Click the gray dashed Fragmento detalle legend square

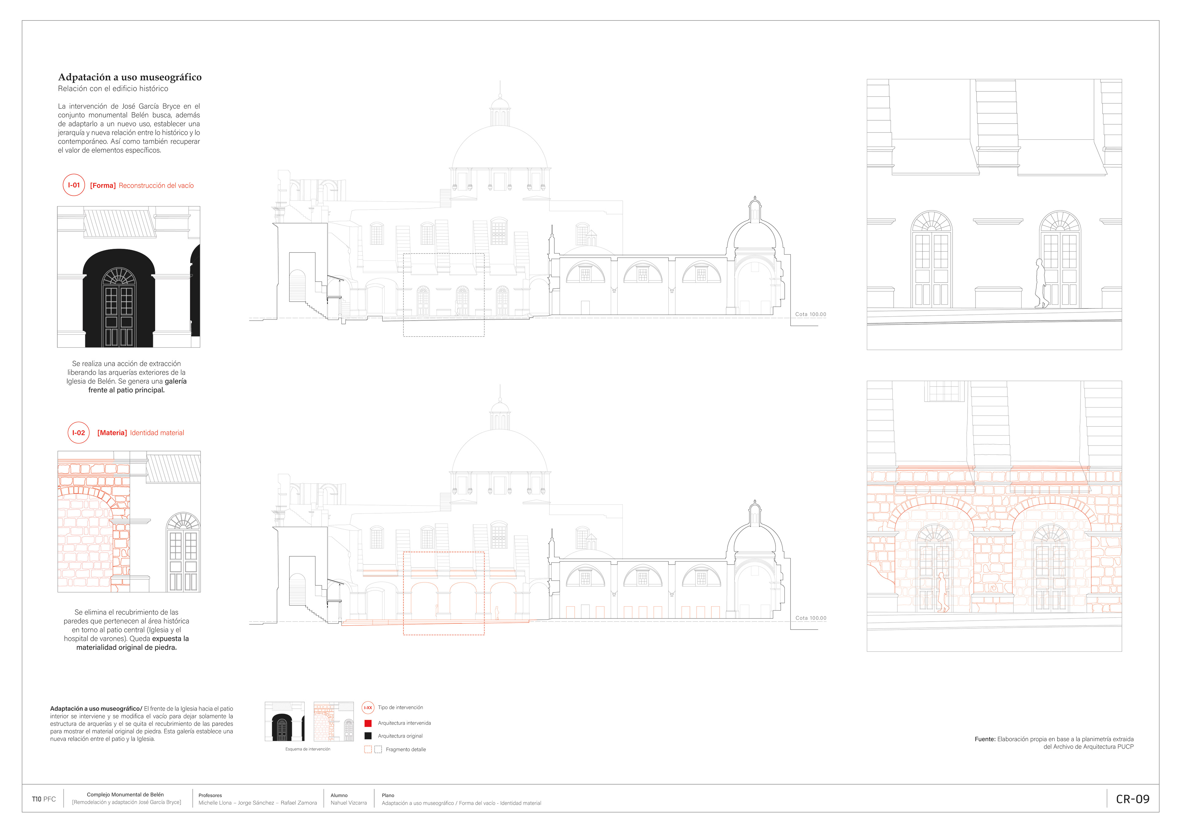pos(378,749)
